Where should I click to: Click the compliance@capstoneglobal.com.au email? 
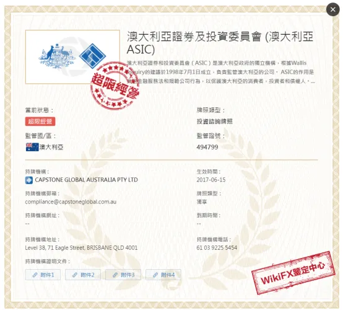[x=71, y=201]
